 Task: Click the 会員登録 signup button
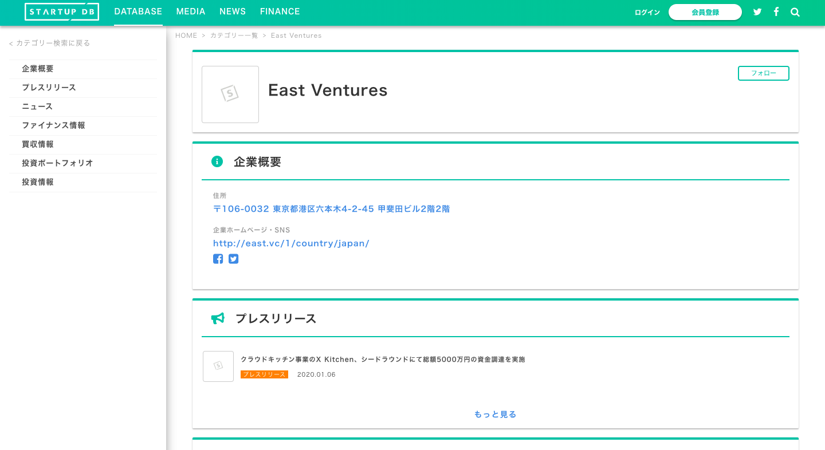click(x=705, y=11)
